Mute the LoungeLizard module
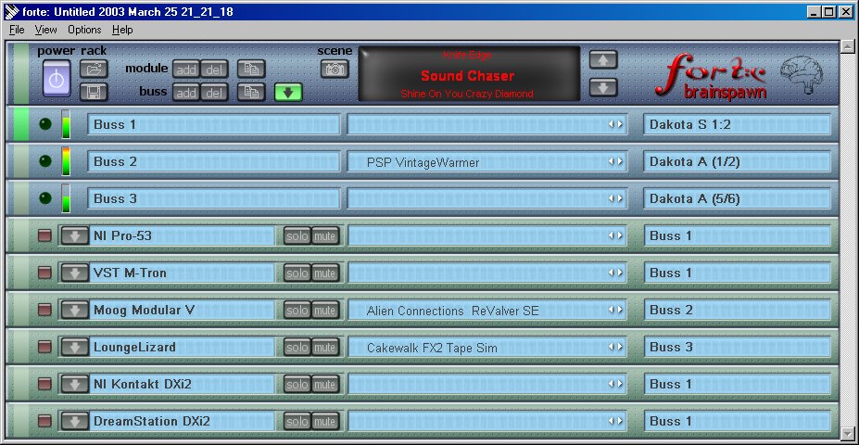This screenshot has height=445, width=859. coord(325,348)
